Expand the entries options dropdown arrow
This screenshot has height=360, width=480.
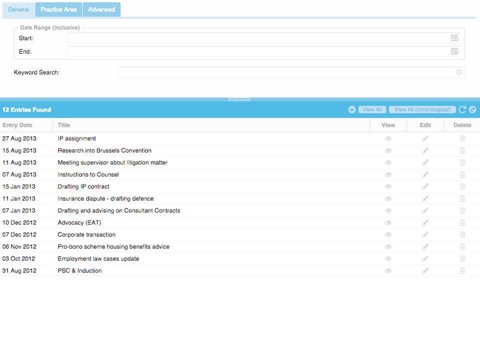(x=351, y=109)
